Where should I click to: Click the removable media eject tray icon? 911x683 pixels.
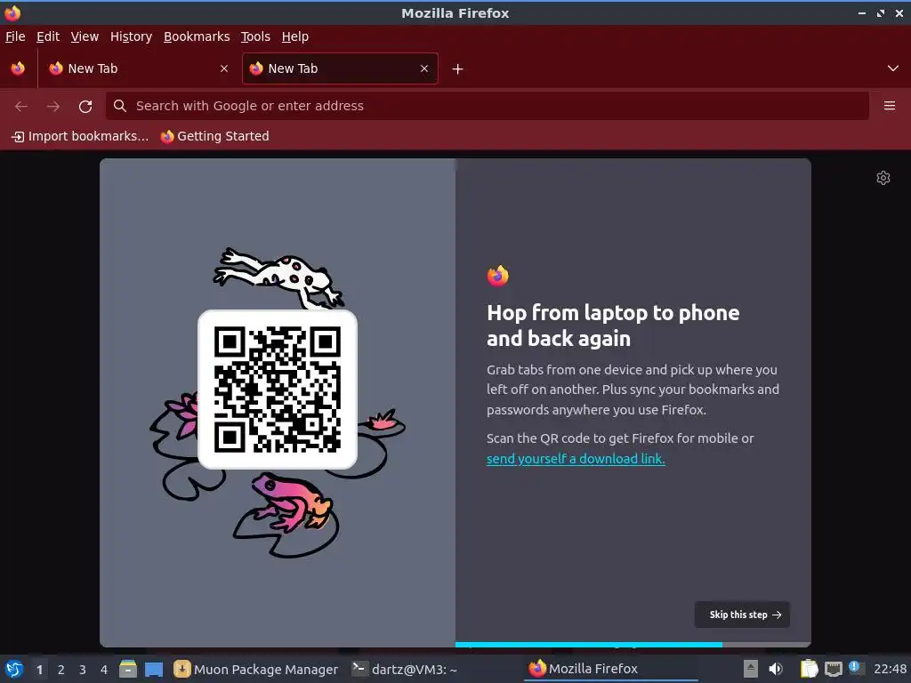[x=751, y=669]
